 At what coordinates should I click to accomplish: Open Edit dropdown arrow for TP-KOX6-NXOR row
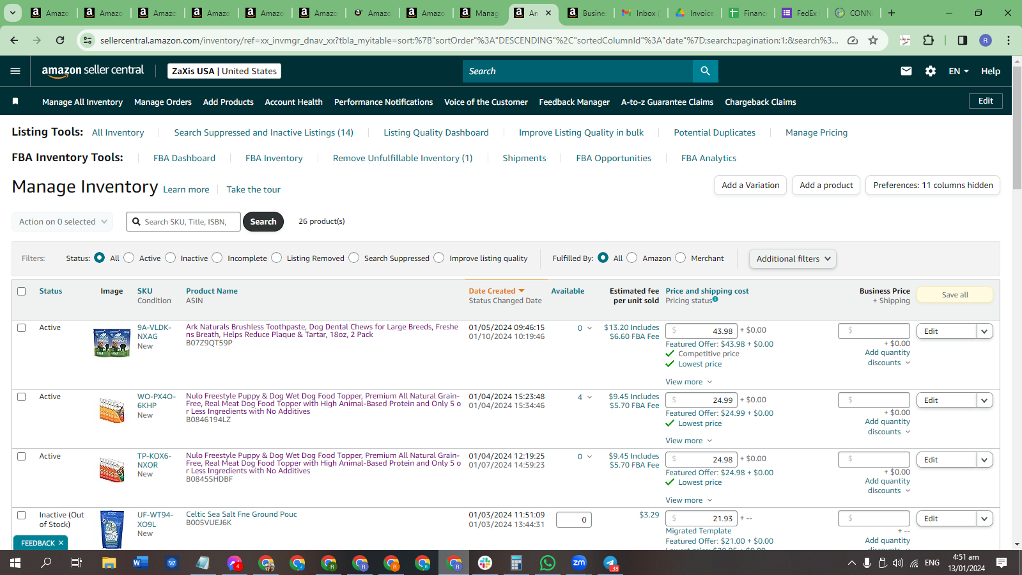click(984, 460)
